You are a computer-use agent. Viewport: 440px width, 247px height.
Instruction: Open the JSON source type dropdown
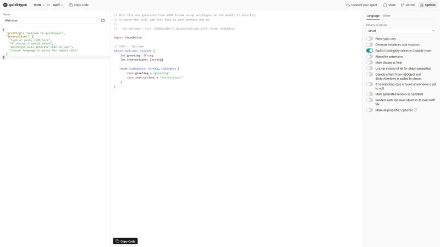tap(38, 5)
